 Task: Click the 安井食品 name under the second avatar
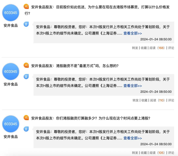pyautogui.click(x=11, y=84)
